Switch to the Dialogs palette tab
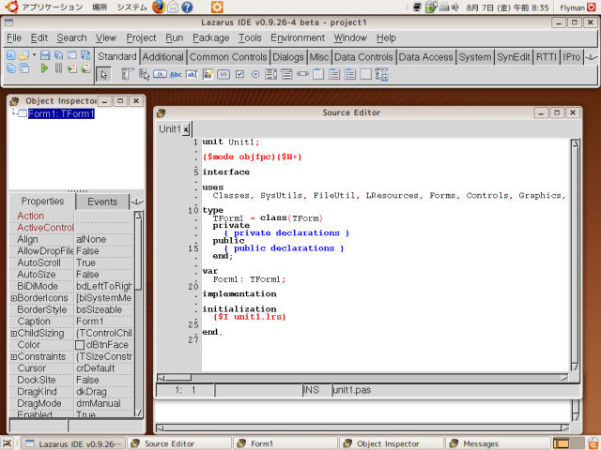Viewport: 601px width, 450px height. 288,57
